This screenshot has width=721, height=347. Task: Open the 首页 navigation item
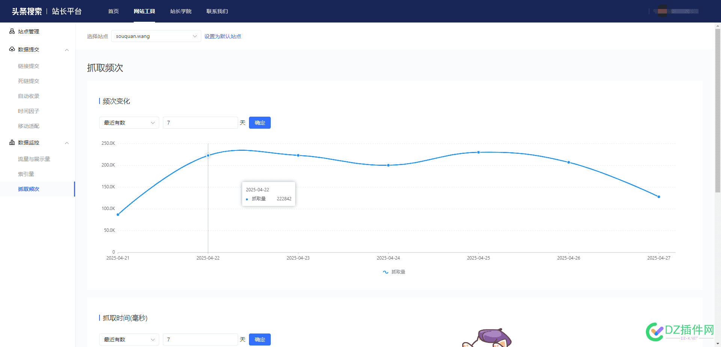(113, 11)
